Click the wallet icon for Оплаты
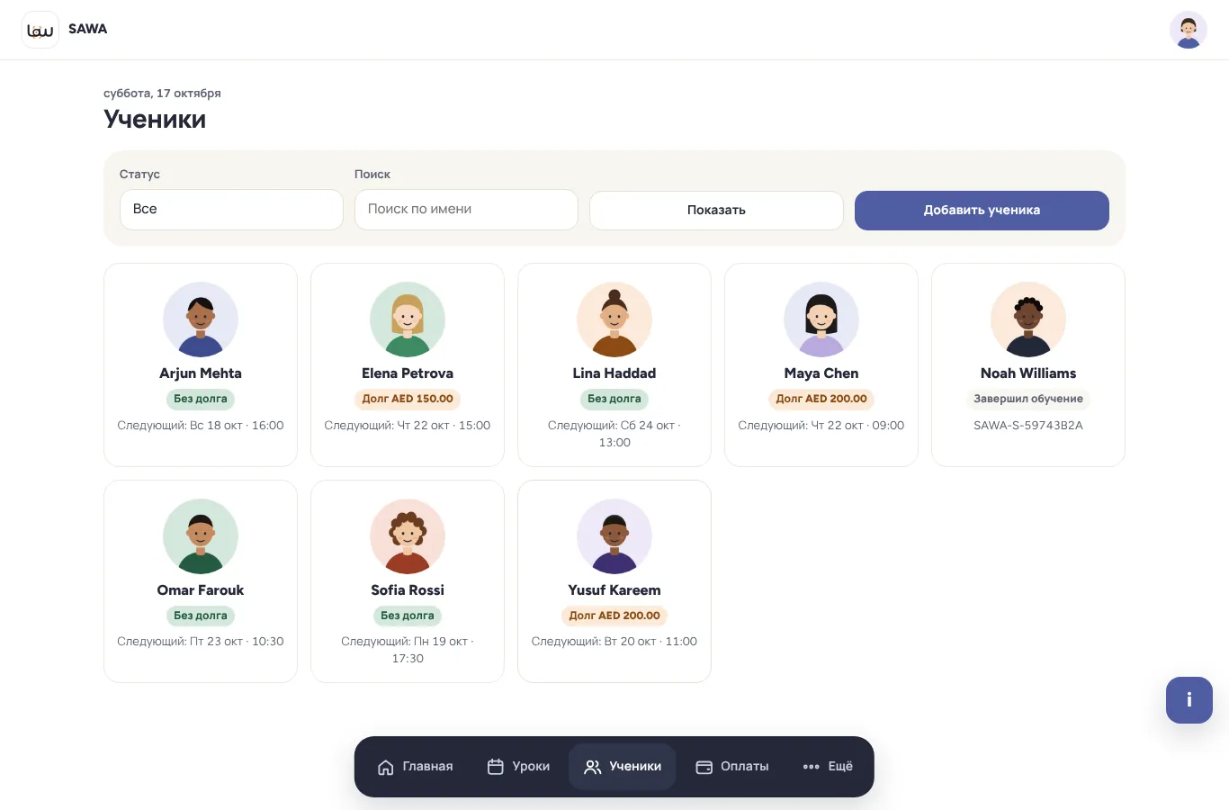 click(x=704, y=767)
